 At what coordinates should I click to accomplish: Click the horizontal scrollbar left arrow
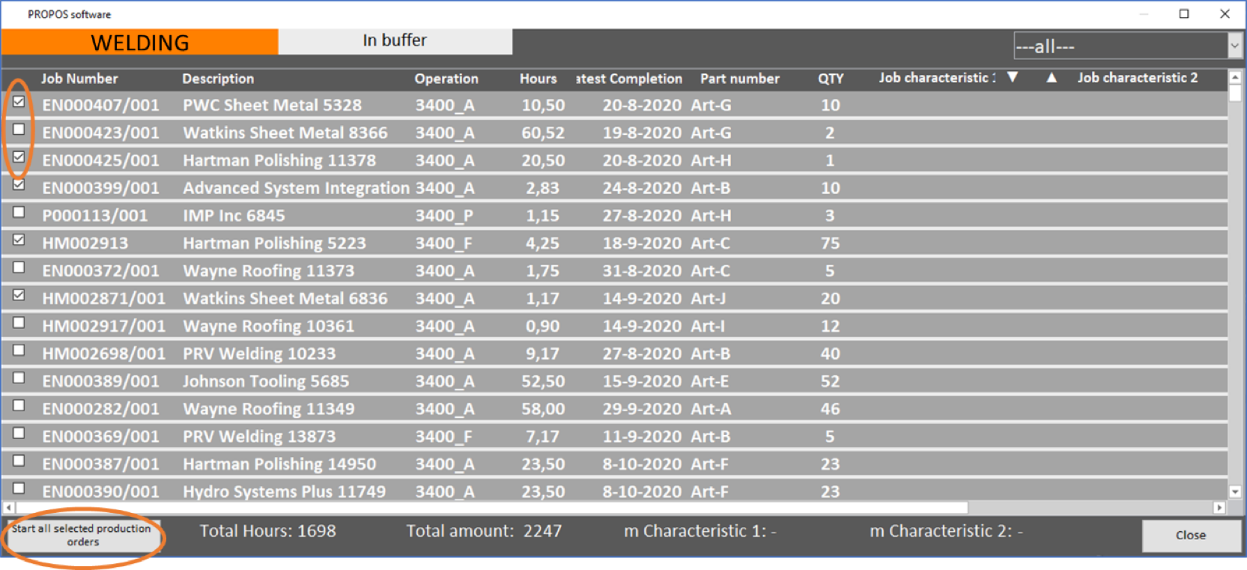pyautogui.click(x=8, y=508)
